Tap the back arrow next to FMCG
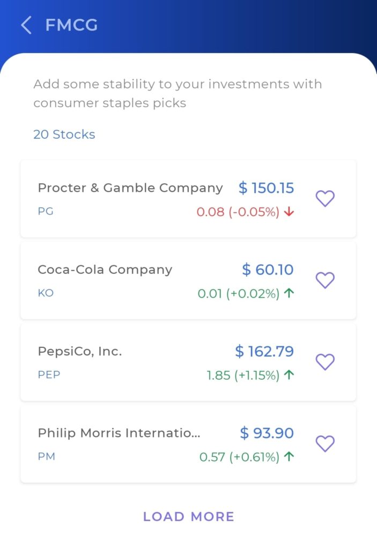Image resolution: width=377 pixels, height=549 pixels. tap(26, 25)
